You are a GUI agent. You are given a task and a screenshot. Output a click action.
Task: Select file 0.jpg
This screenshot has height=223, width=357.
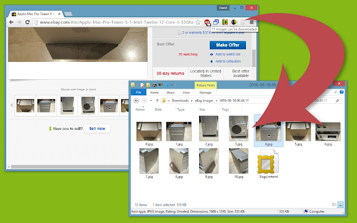coord(149,134)
